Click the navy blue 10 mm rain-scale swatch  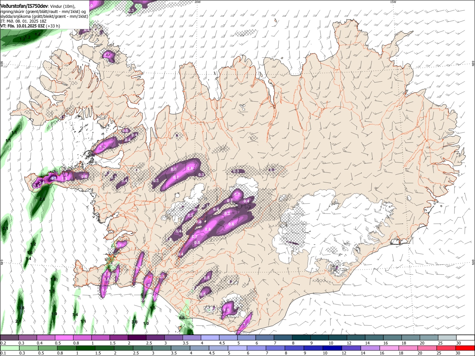(x=332, y=348)
